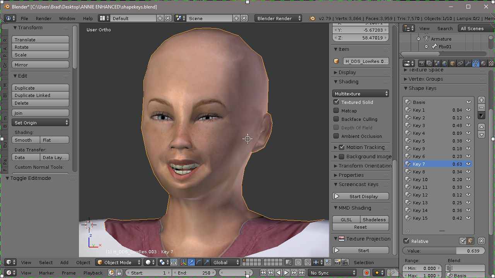Image resolution: width=495 pixels, height=278 pixels.
Task: Open the Help menu
Action: (88, 19)
